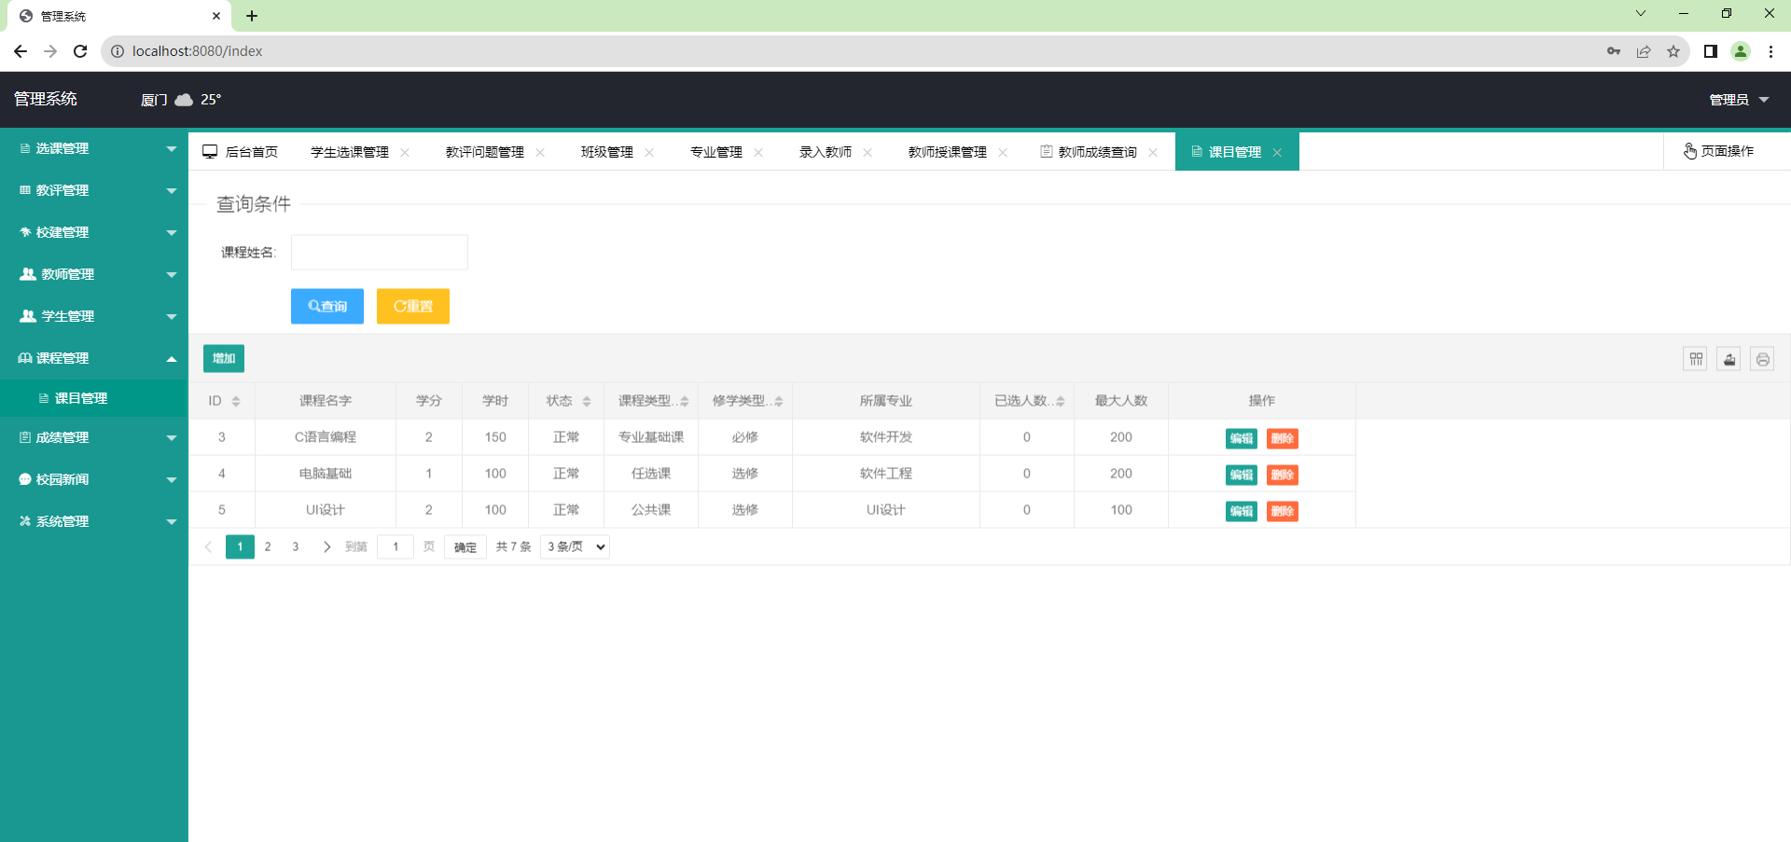Screen dimensions: 1791x842
Task: Click the 校园新闻 sidebar icon
Action: (24, 479)
